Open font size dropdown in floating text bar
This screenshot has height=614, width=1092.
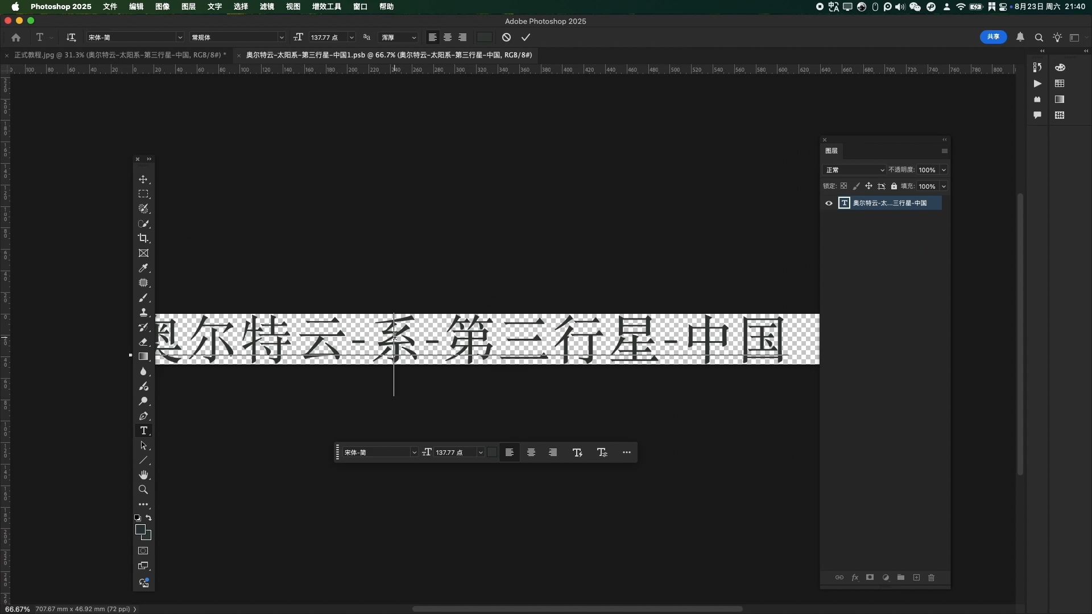pos(481,453)
